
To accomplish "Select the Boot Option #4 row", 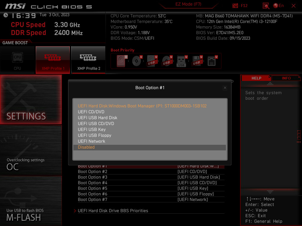I will pos(151,183).
